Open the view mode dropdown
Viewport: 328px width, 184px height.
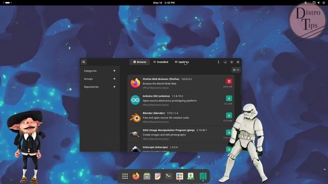(236, 70)
